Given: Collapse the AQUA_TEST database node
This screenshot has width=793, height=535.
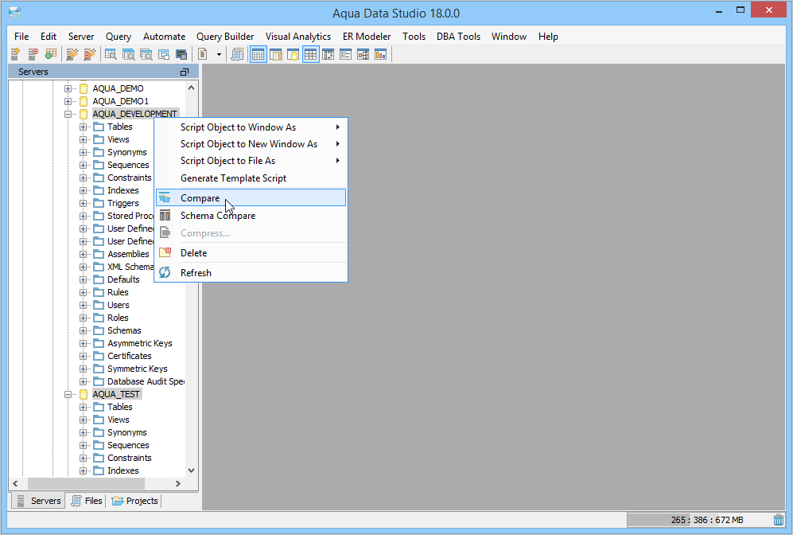Looking at the screenshot, I should coord(68,394).
